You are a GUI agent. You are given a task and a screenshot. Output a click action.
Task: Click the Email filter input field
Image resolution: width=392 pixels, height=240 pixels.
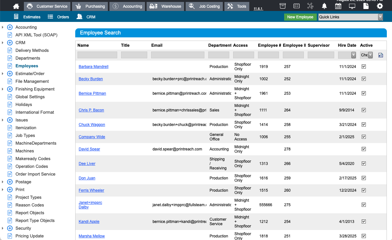pyautogui.click(x=178, y=55)
